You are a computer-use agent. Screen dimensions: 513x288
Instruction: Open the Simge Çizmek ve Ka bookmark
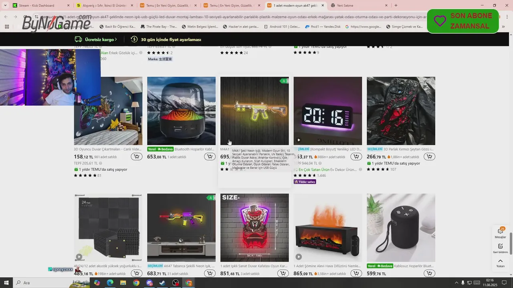[x=404, y=27]
